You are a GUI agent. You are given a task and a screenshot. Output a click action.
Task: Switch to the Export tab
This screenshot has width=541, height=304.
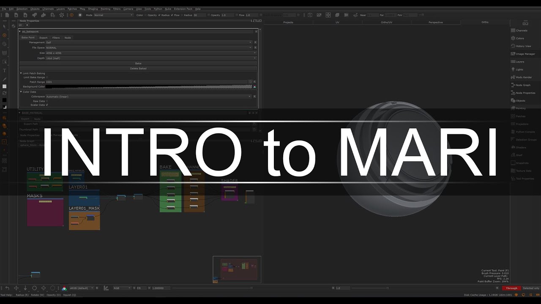(x=44, y=38)
